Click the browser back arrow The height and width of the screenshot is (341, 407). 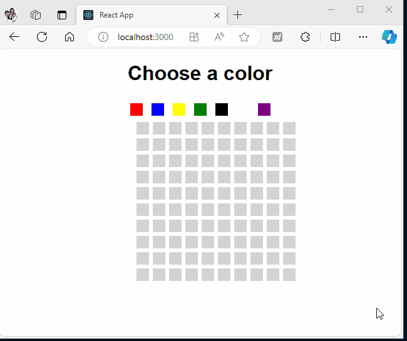(x=14, y=37)
